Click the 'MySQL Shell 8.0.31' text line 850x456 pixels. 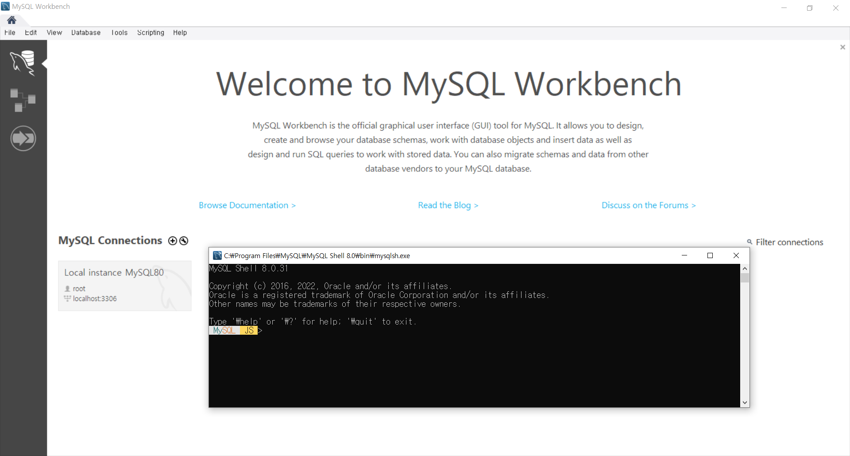[249, 269]
